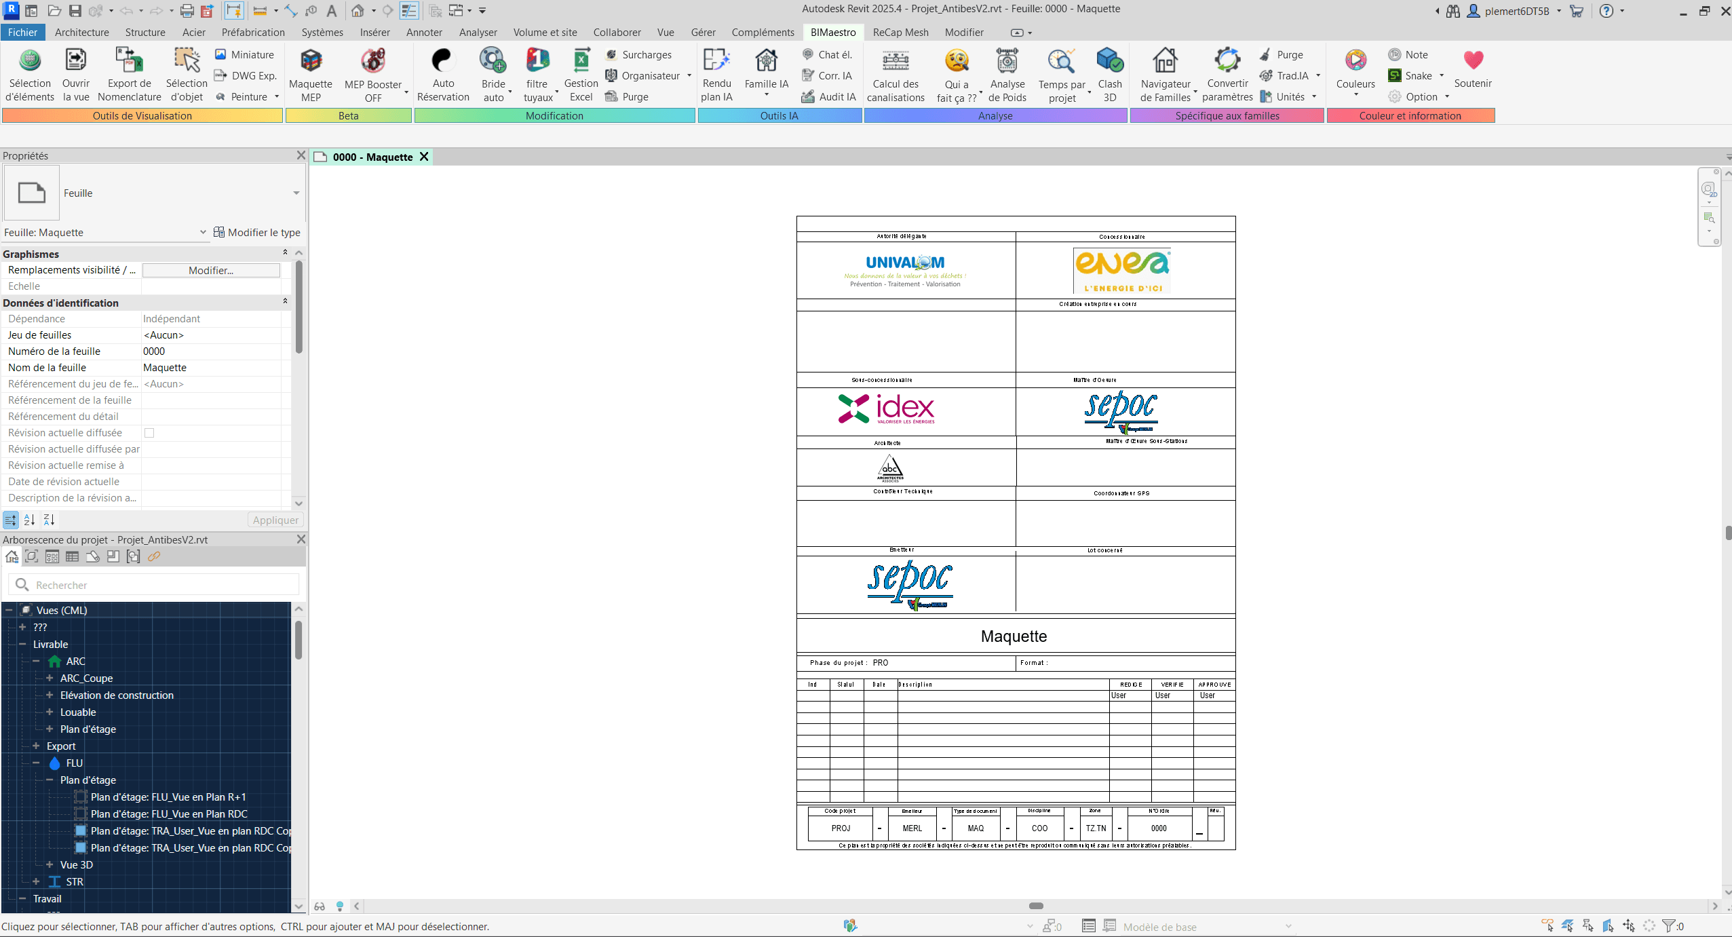Collapse Données d'identification section
This screenshot has height=937, width=1732.
pos(285,301)
